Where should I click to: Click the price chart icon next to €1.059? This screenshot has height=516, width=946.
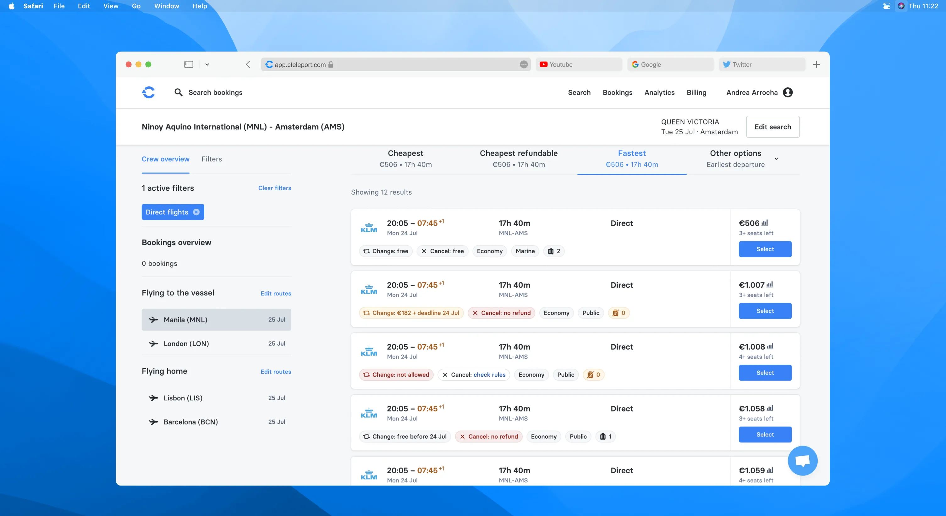[770, 470]
